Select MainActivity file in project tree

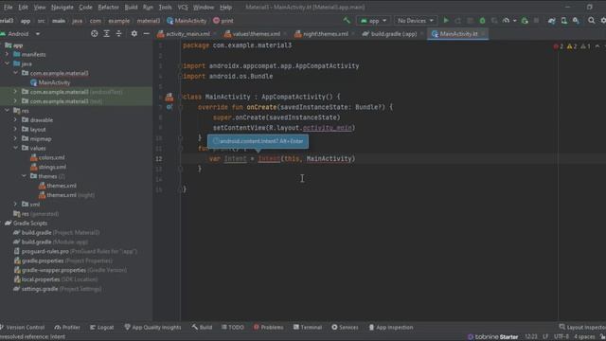tap(50, 82)
